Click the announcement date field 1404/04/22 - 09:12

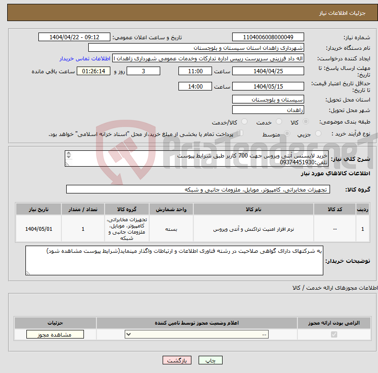point(74,37)
